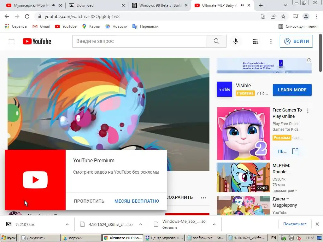Close the downloads bar
The height and width of the screenshot is (242, 323).
point(317,224)
